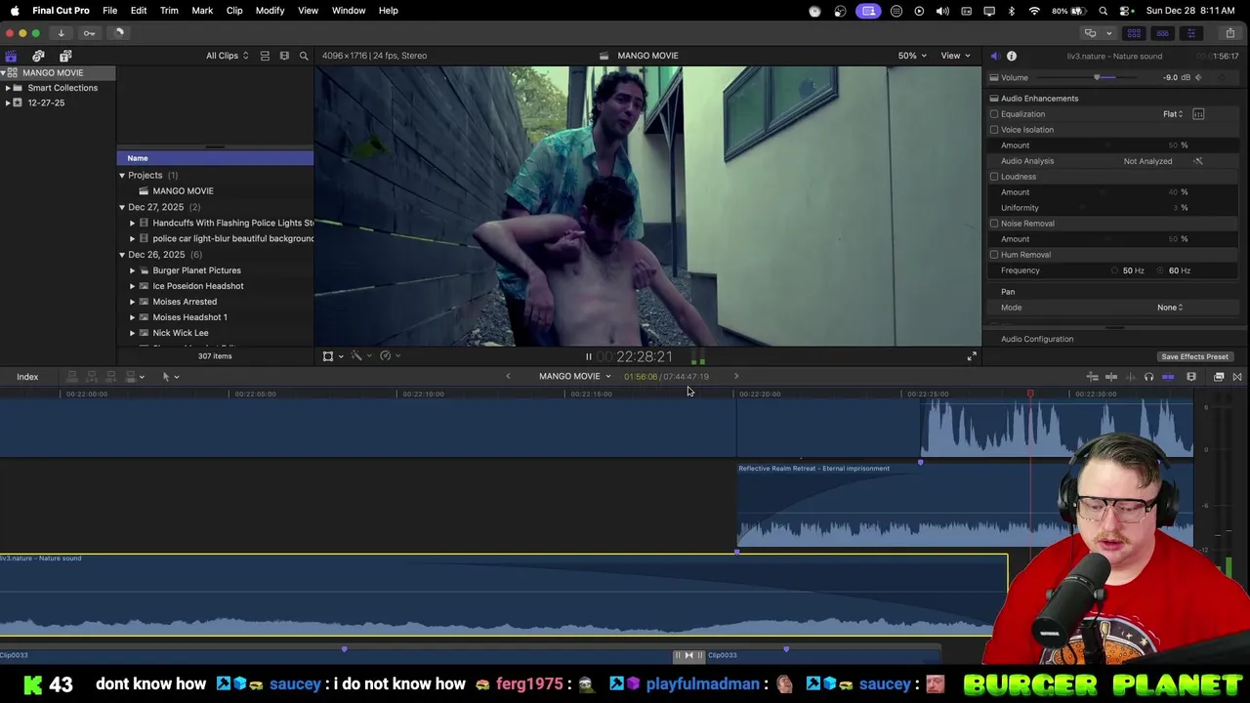1250x703 pixels.
Task: Open the Titles and Generators sidebar
Action: coord(65,56)
